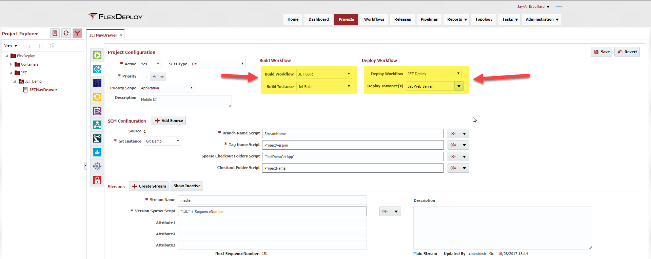The height and width of the screenshot is (259, 651).
Task: Open the robot arm automation icon tab
Action: click(x=97, y=138)
